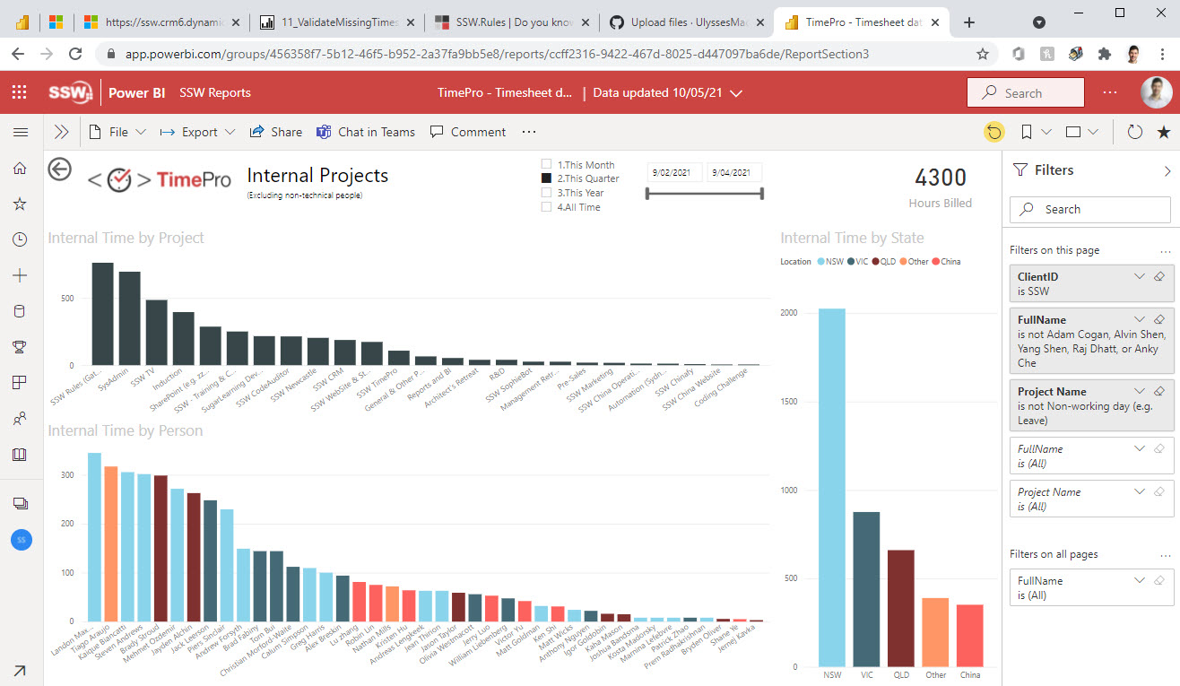Viewport: 1180px width, 686px height.
Task: Open Goals trophy icon in sidebar
Action: point(20,347)
